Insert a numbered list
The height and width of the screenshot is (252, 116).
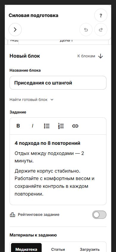61,126
